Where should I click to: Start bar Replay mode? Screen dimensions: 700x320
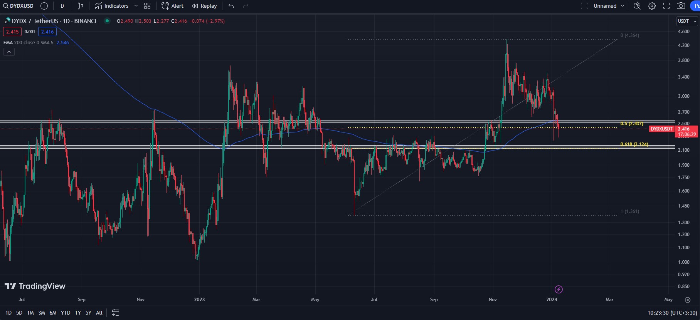[204, 6]
